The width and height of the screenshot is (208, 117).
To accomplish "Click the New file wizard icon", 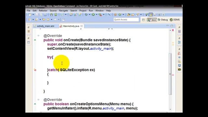I will pyautogui.click(x=30, y=15).
